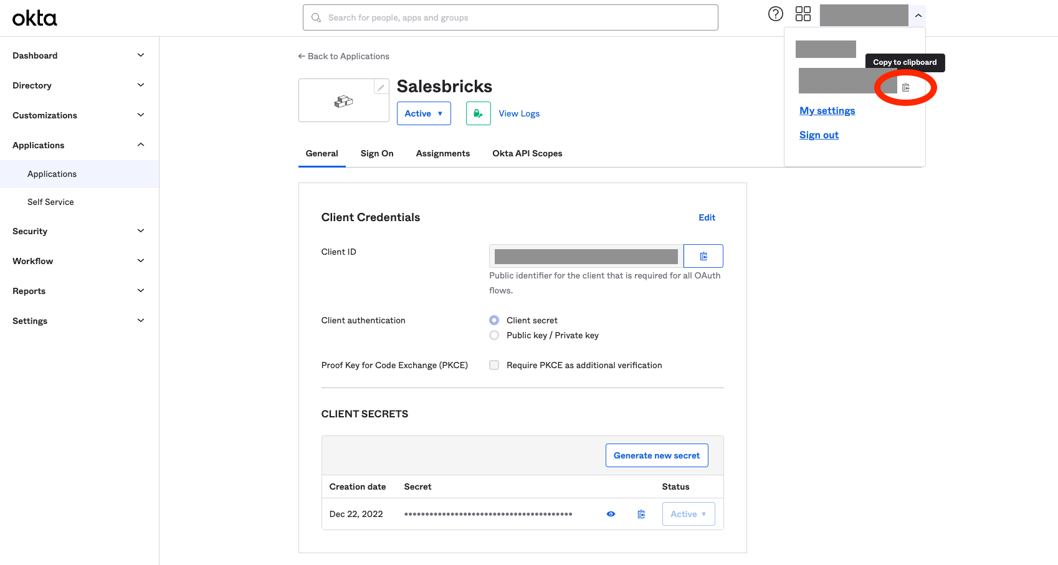Image resolution: width=1058 pixels, height=565 pixels.
Task: Click the help question mark icon
Action: coord(775,14)
